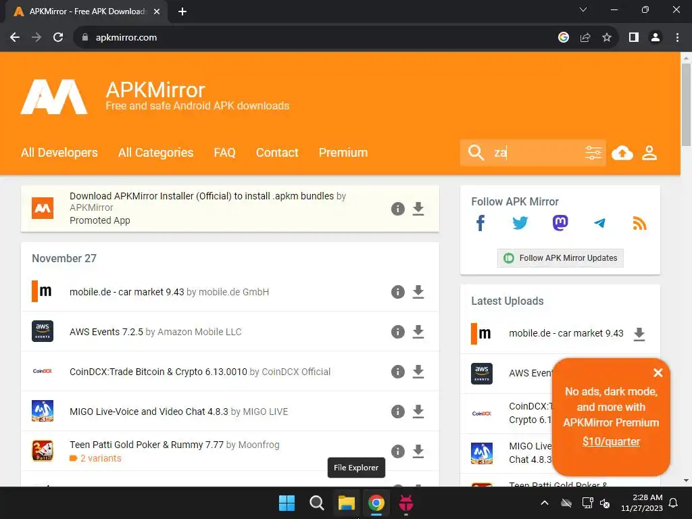Open All Categories page
This screenshot has width=692, height=519.
156,153
